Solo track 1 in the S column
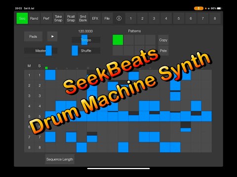Viewport: 237px width, 177px height. [39, 75]
